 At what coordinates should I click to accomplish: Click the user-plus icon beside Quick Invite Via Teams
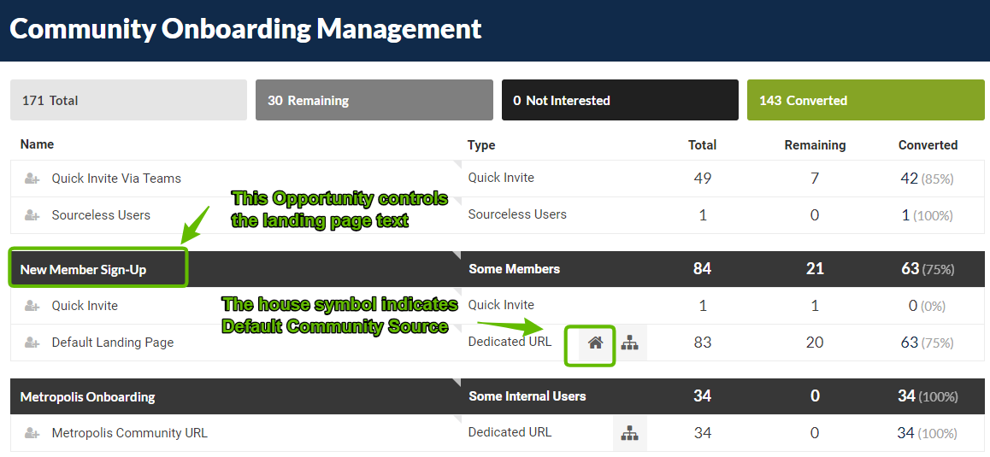coord(32,179)
